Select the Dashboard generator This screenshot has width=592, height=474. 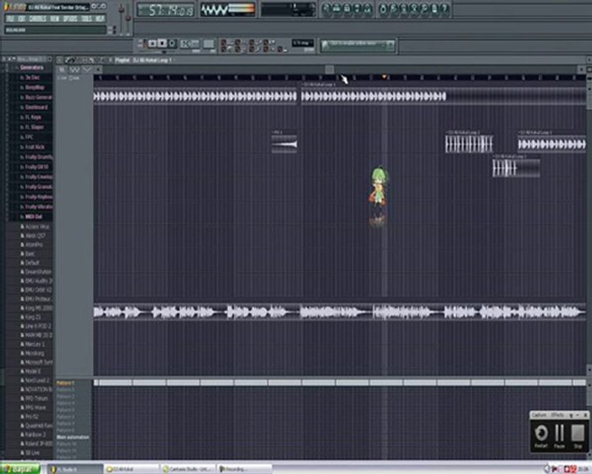[x=36, y=107]
